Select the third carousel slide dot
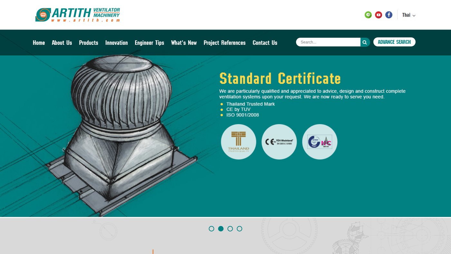 click(x=230, y=229)
